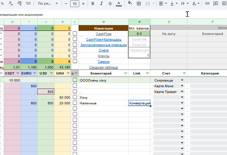Increase the decimal places
The width and height of the screenshot is (227, 155).
(19, 3)
